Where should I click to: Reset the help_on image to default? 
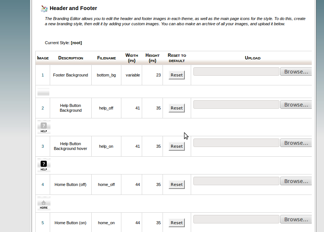[x=177, y=146]
